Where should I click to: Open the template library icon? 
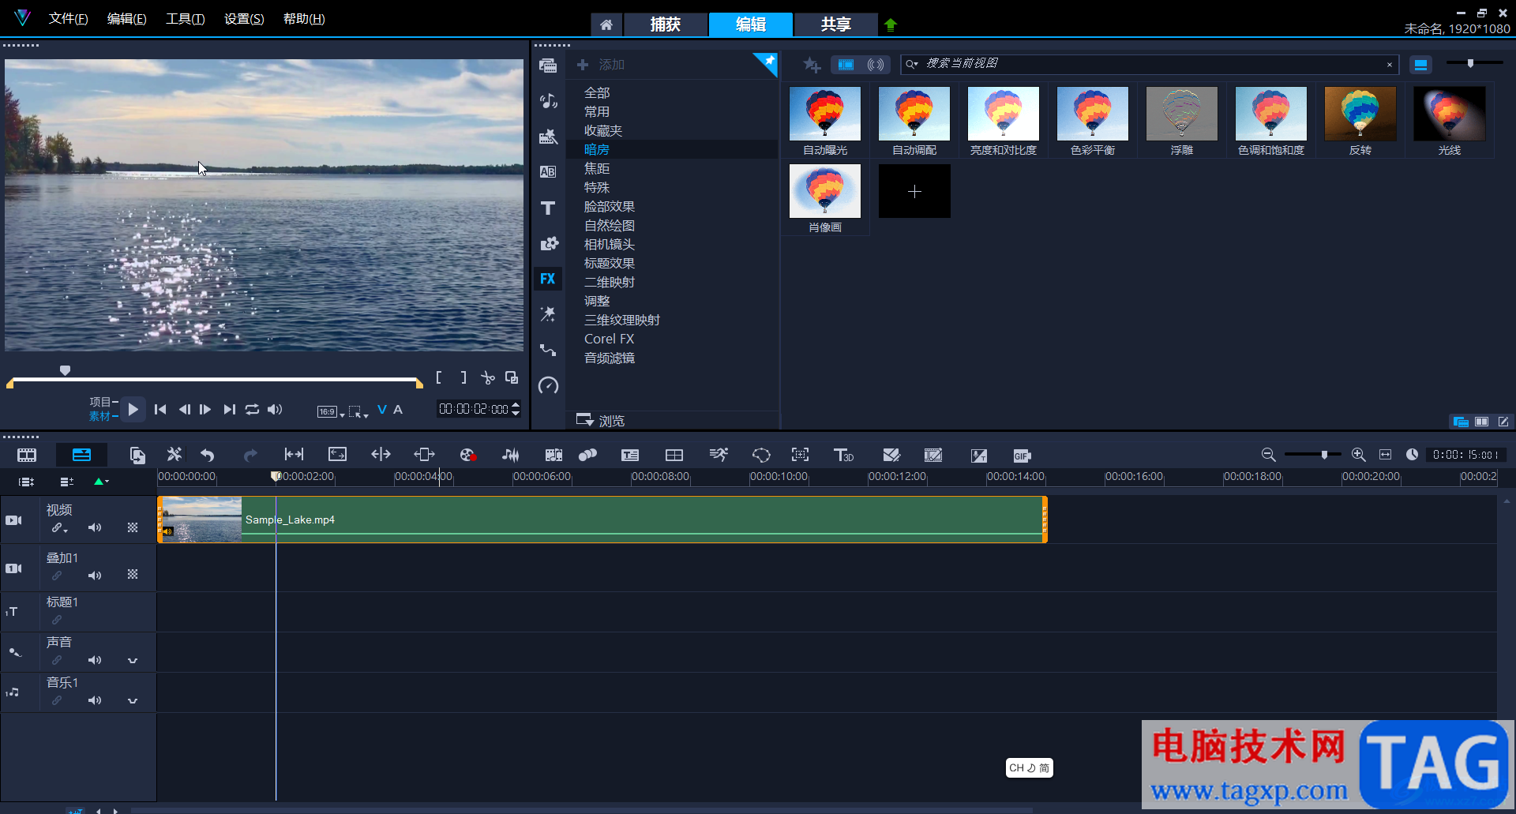(x=548, y=137)
